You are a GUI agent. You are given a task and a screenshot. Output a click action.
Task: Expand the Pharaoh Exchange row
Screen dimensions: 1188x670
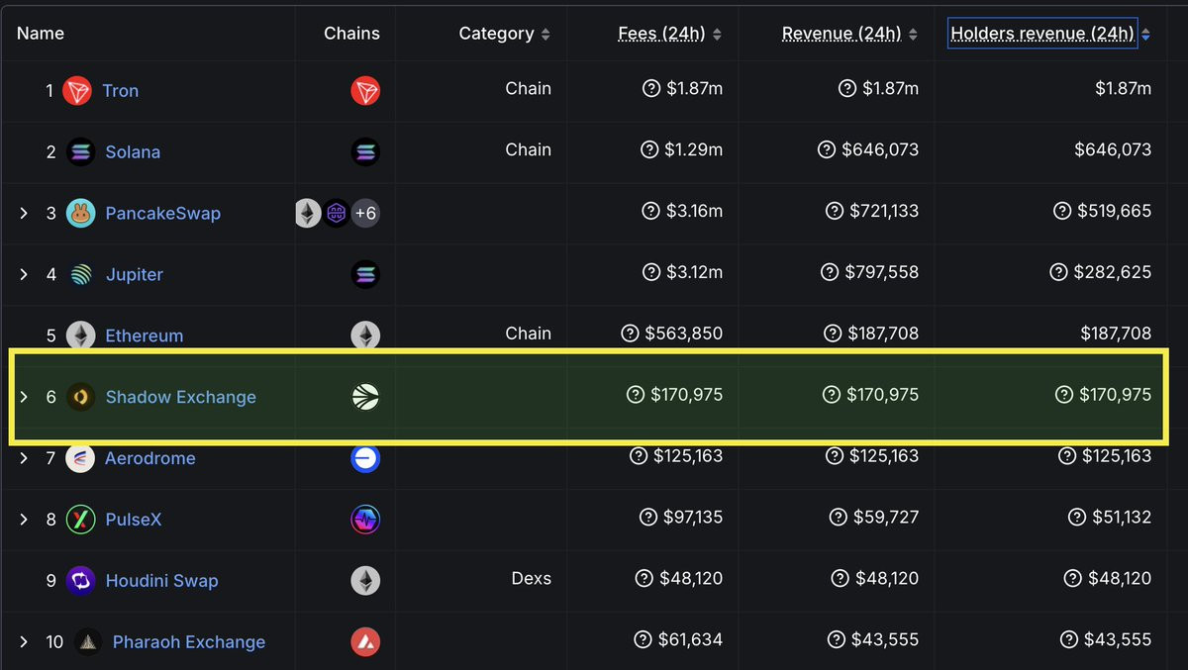coord(24,642)
